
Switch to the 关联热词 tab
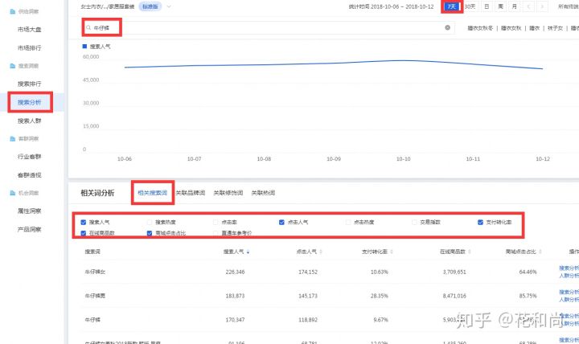pos(263,193)
